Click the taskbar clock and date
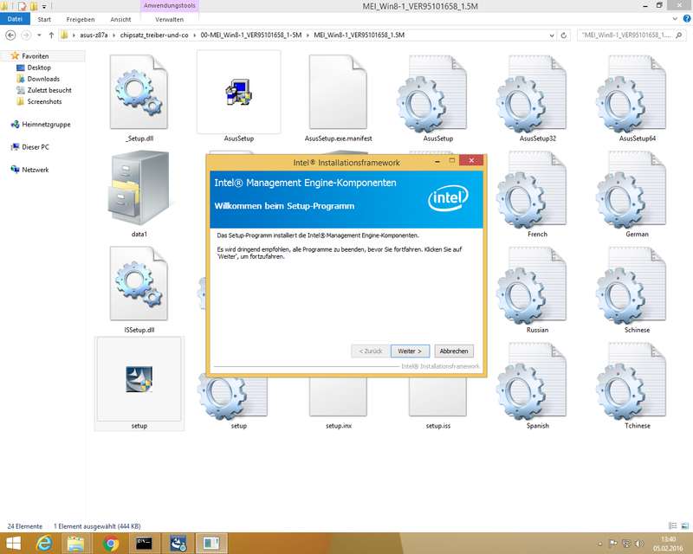The image size is (693, 554). (x=668, y=544)
